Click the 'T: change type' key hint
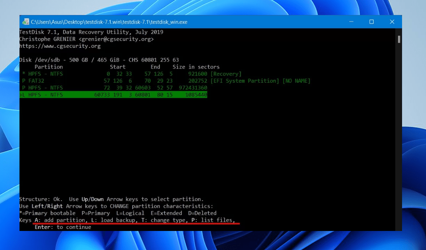The height and width of the screenshot is (250, 426). click(x=164, y=220)
